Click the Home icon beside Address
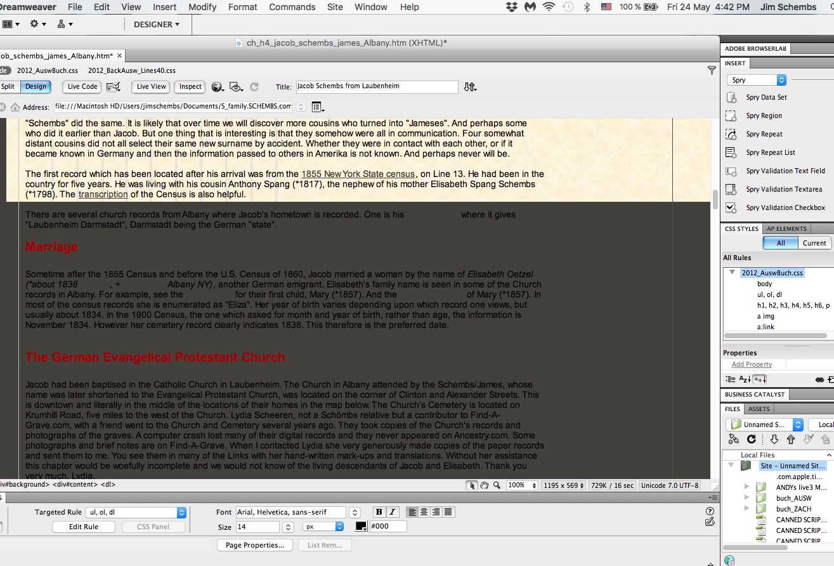 pos(16,107)
